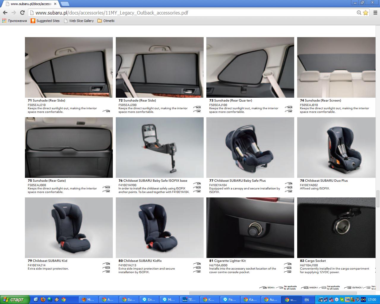The height and width of the screenshot is (304, 380).
Task: Click the Duo Plus childseat photo
Action: pos(336,148)
